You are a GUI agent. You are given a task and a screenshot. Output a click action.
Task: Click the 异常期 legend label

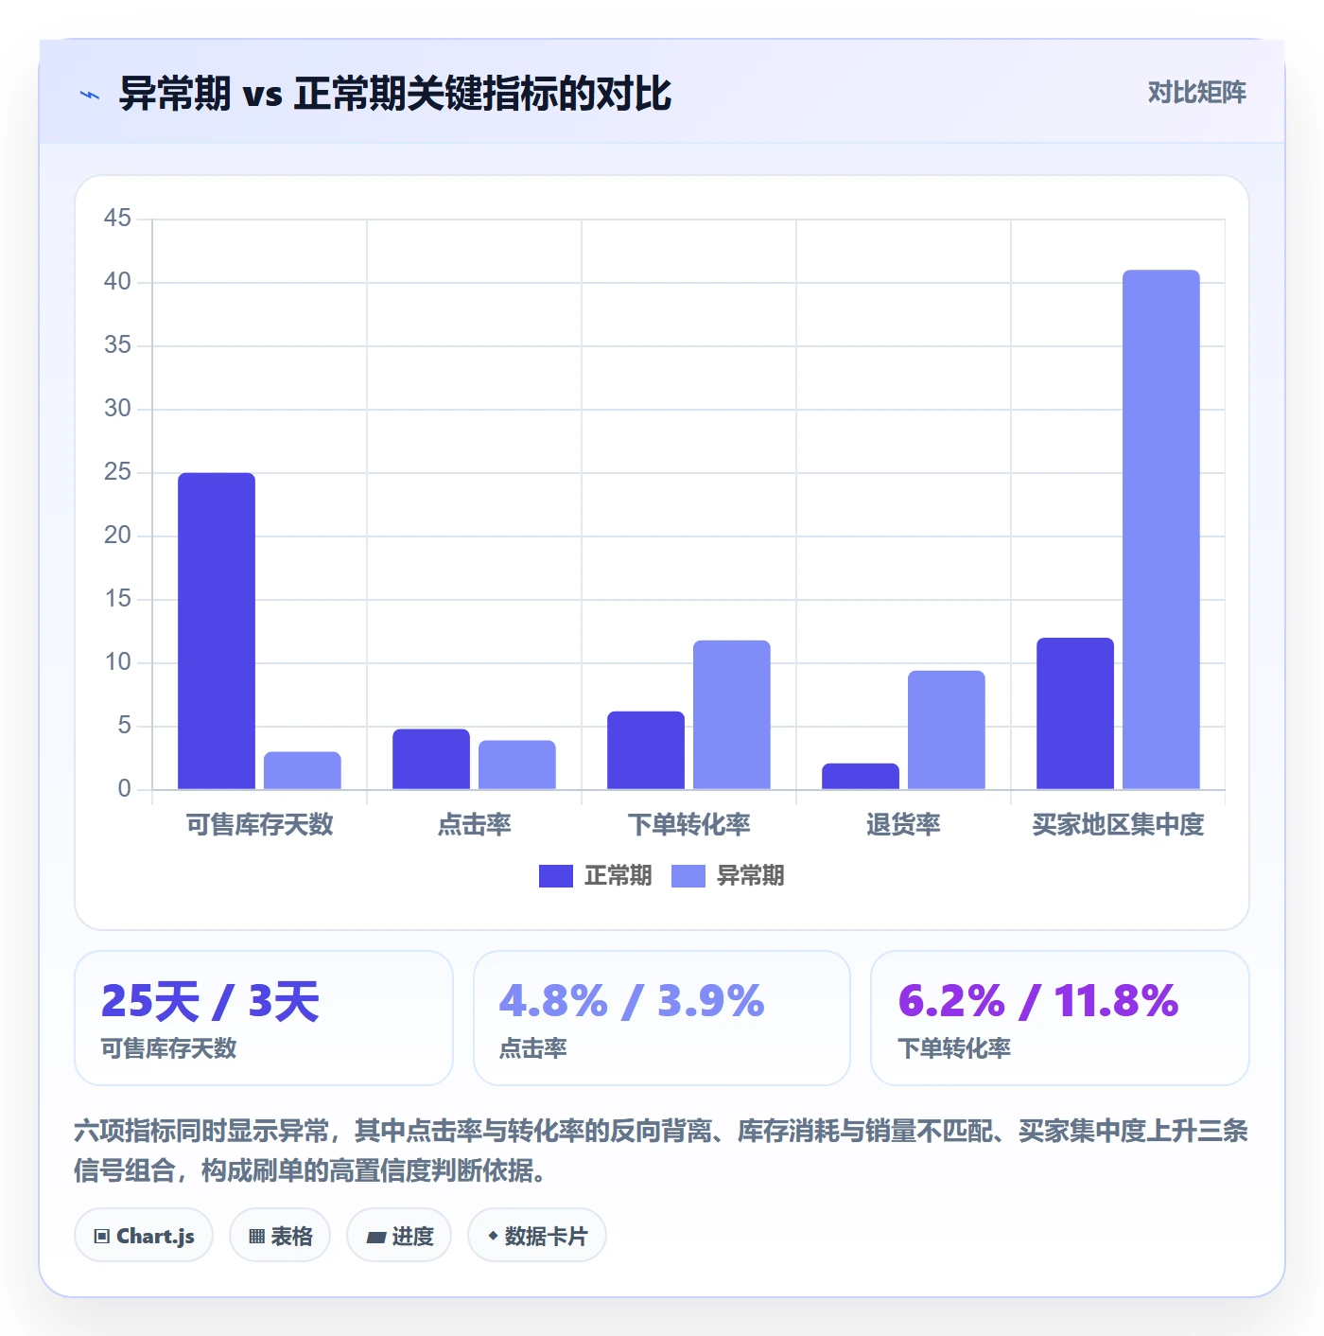click(x=750, y=876)
